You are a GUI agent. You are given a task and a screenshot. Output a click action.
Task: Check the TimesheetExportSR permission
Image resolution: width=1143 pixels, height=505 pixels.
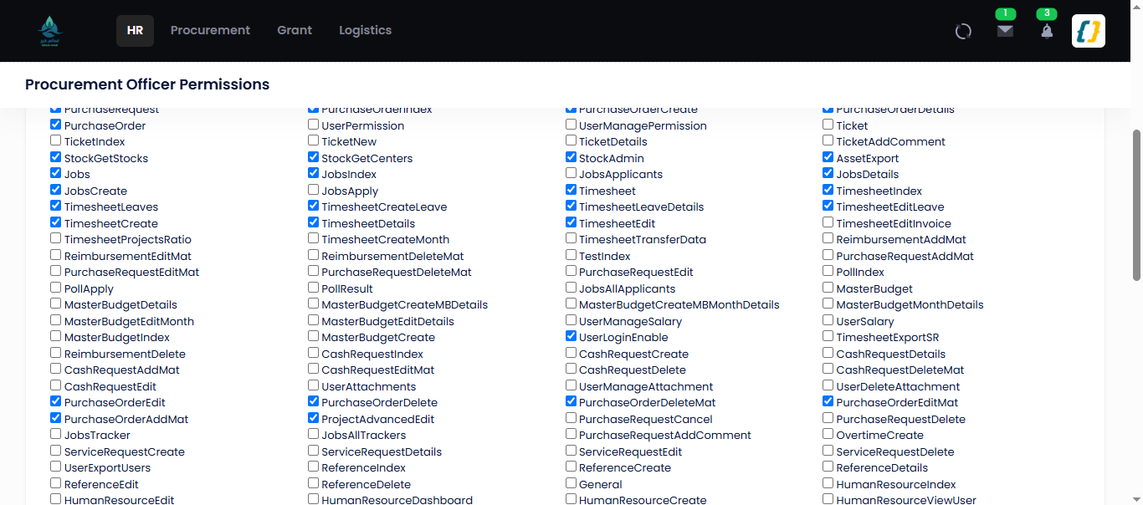(x=828, y=336)
